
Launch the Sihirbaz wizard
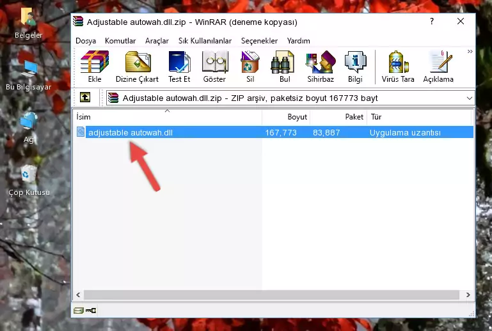click(x=321, y=66)
